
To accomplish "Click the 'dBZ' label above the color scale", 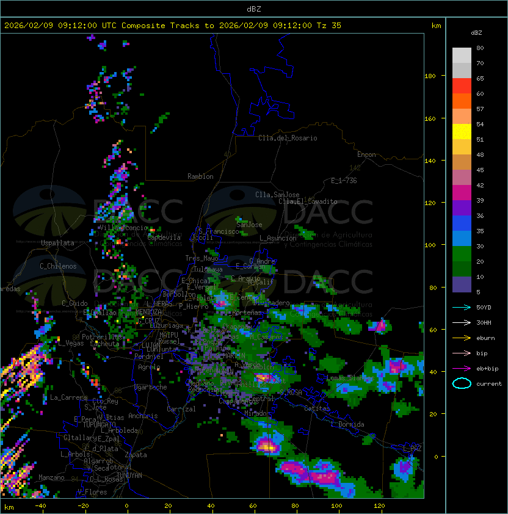I will [476, 33].
